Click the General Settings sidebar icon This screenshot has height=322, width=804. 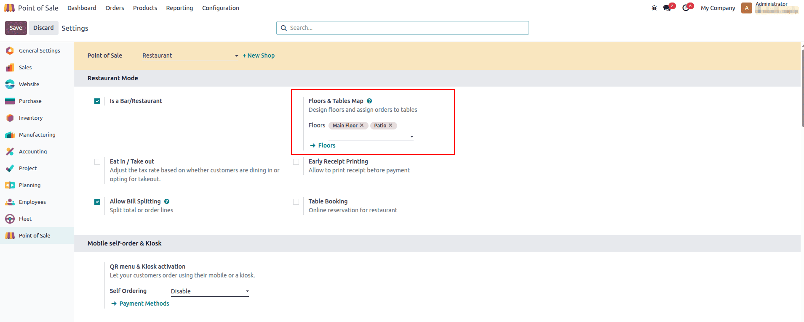point(10,50)
